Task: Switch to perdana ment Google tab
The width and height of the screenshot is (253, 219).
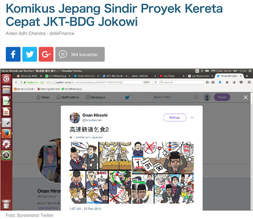Action: click(x=200, y=76)
